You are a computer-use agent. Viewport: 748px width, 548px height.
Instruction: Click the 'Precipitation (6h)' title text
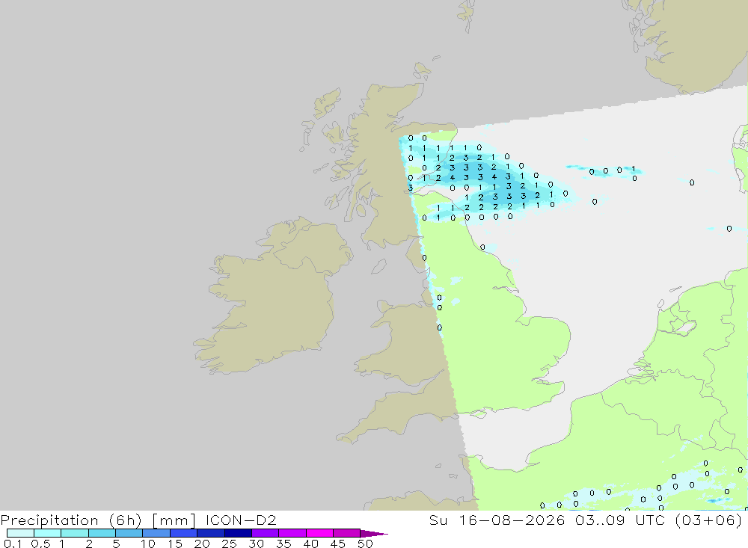(71, 520)
